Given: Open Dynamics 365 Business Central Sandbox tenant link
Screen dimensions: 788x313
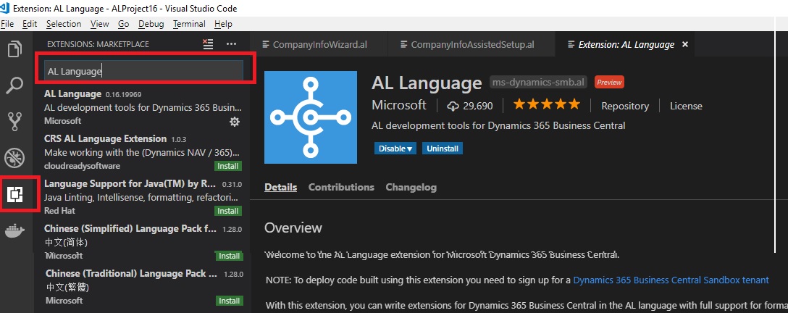Looking at the screenshot, I should click(x=671, y=280).
